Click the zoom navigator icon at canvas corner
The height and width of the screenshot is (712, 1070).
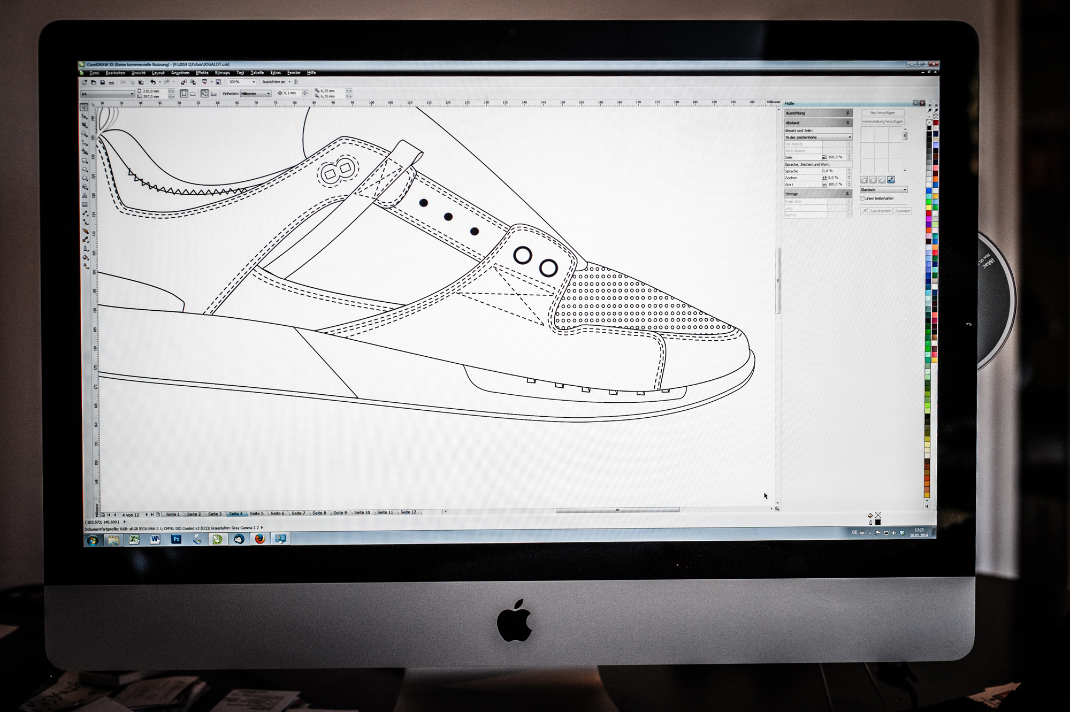(x=777, y=509)
